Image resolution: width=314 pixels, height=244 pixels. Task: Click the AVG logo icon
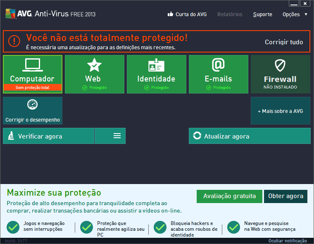pos(10,14)
